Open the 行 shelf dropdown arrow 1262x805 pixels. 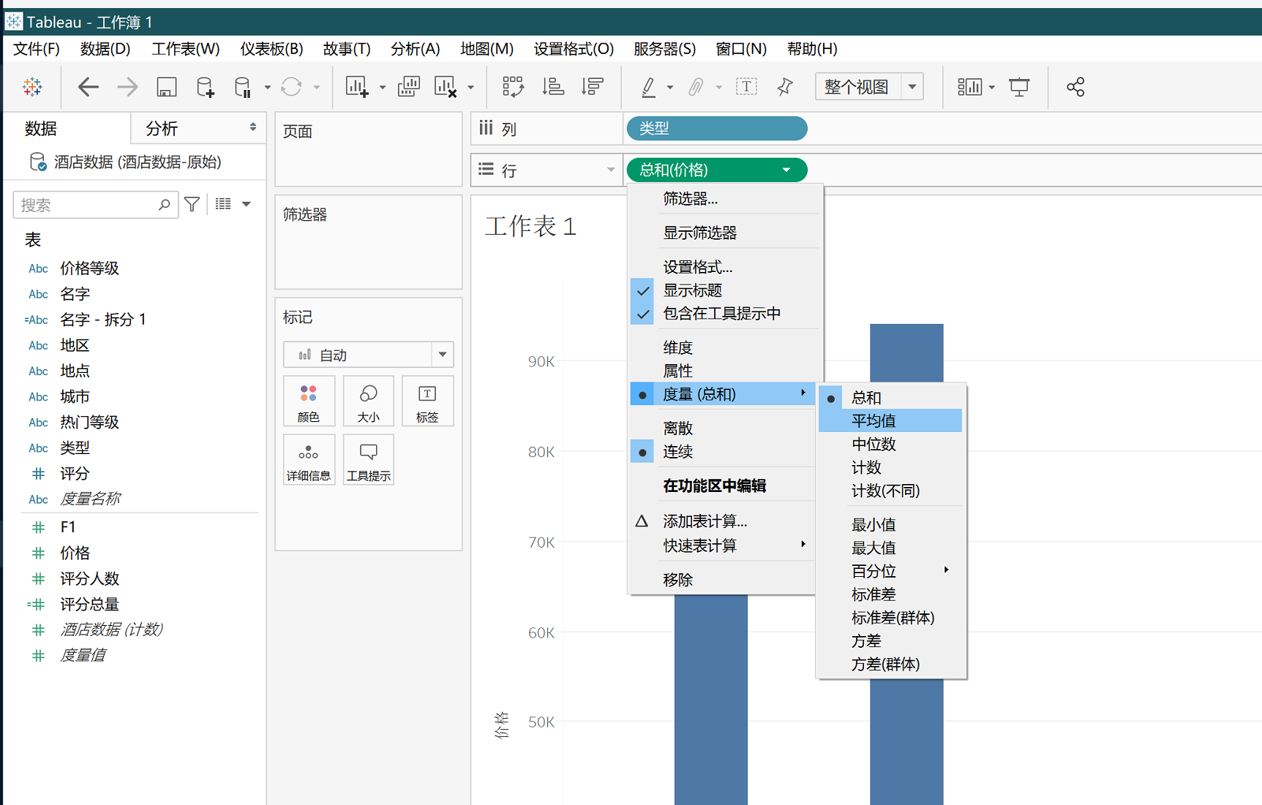(x=610, y=170)
